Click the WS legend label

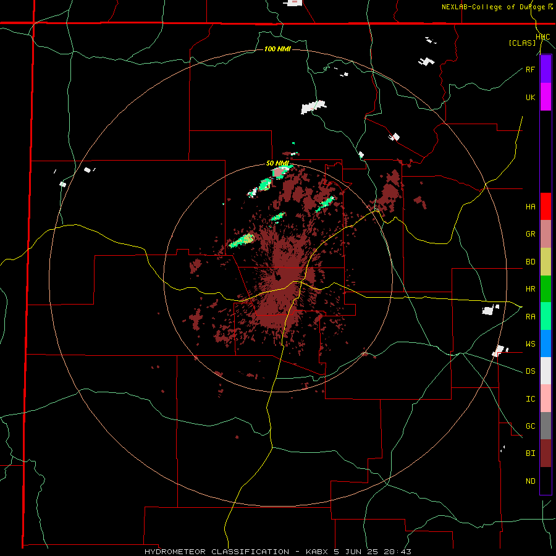pos(530,344)
